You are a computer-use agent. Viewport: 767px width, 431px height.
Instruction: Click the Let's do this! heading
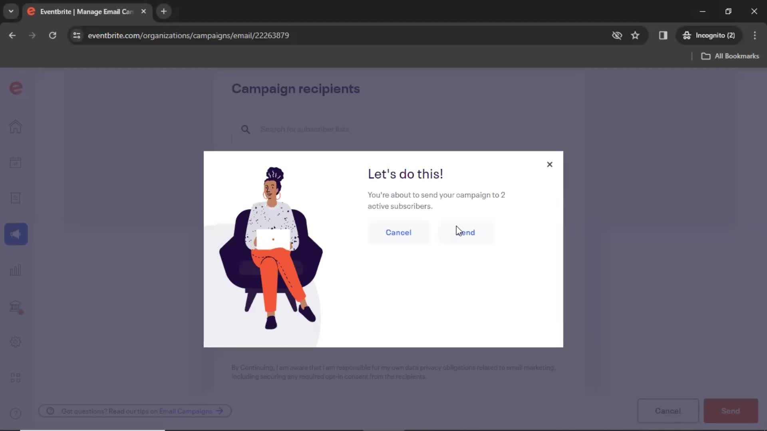coord(405,174)
